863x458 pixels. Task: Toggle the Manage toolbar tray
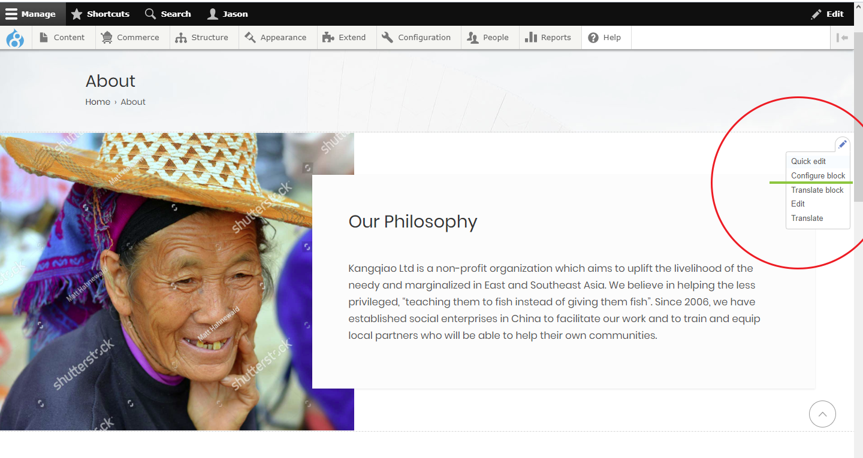(31, 14)
